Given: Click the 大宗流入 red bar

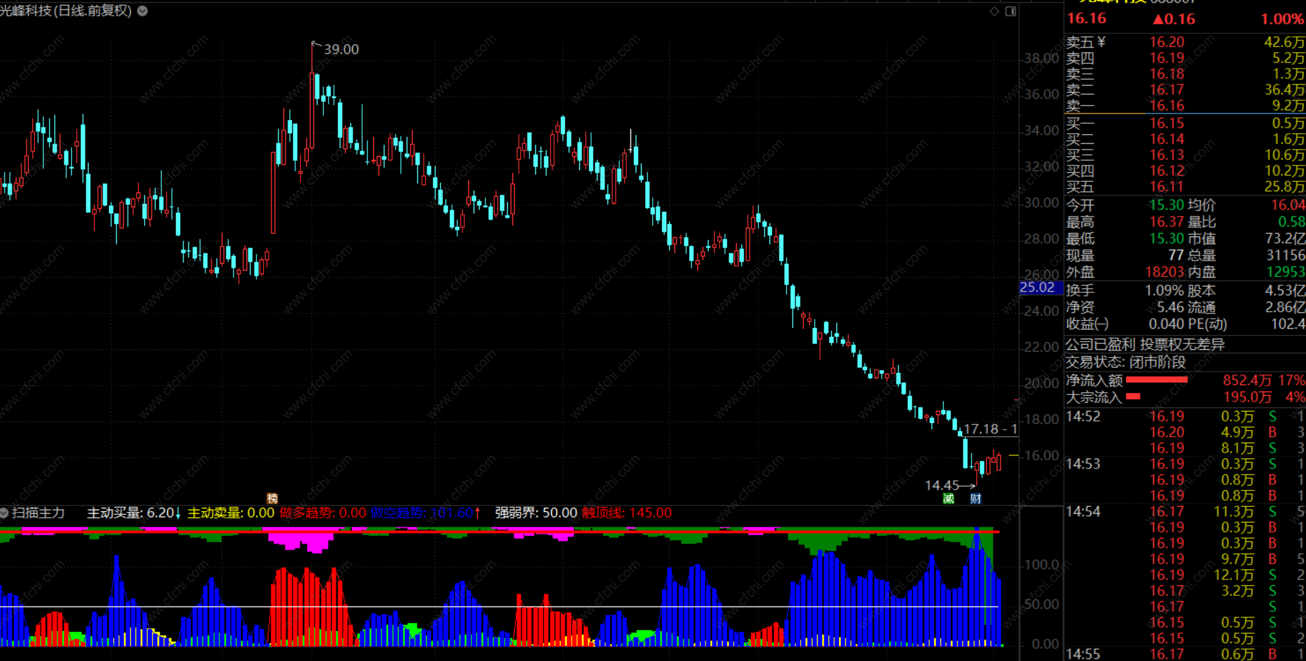Looking at the screenshot, I should pyautogui.click(x=1133, y=397).
